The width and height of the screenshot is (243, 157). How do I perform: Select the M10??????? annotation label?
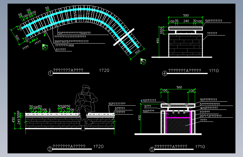(209, 108)
